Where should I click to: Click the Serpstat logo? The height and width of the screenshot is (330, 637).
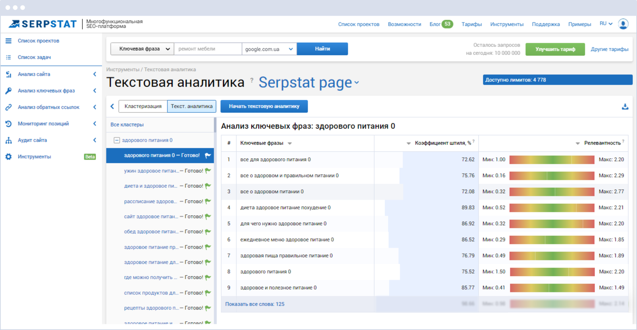click(43, 24)
